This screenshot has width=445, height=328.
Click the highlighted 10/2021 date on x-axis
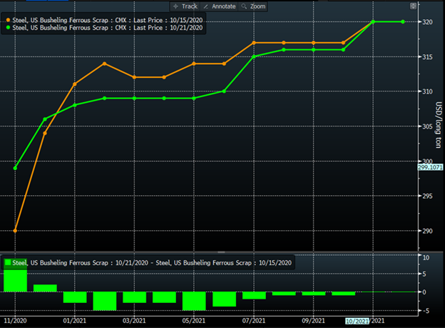pos(358,322)
